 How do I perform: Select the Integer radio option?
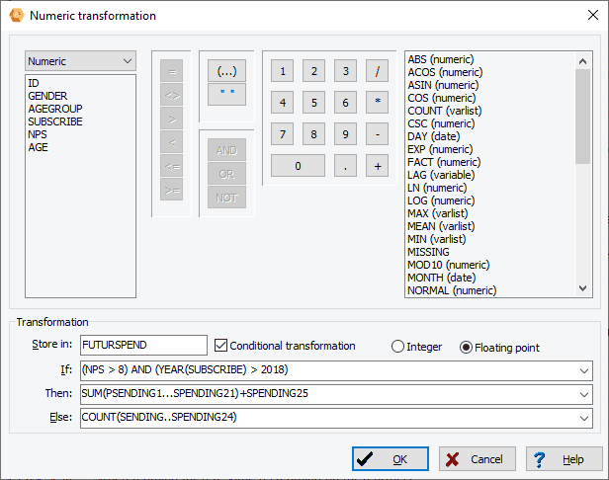click(x=398, y=347)
